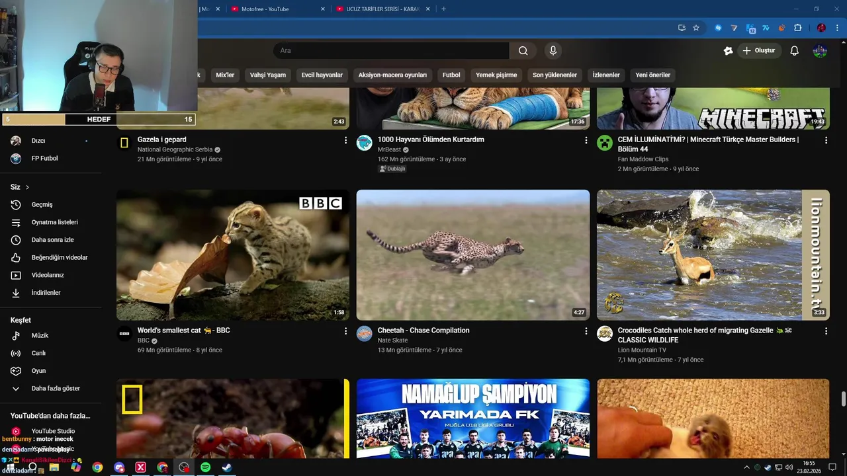Screen dimensions: 847x476
Task: Click the search magnifier button
Action: (x=523, y=51)
